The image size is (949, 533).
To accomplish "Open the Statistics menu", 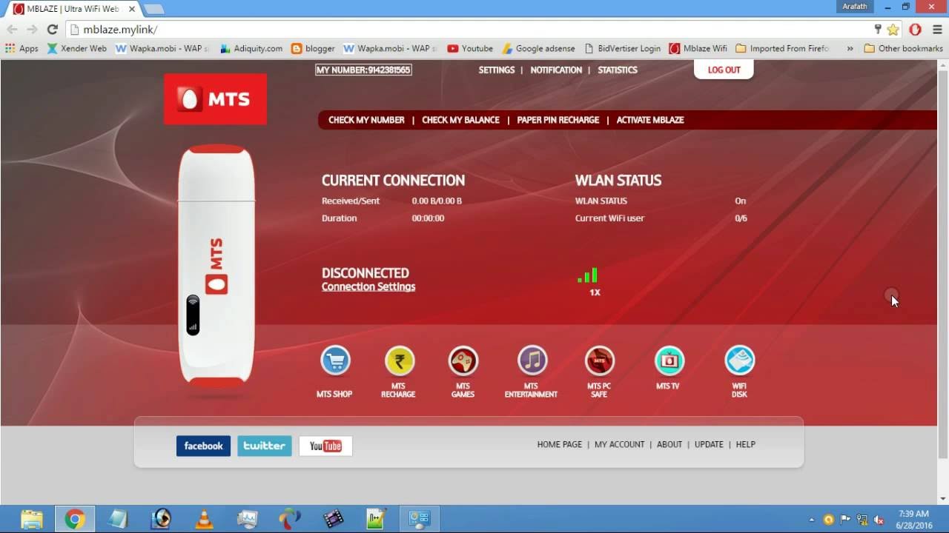I will [618, 70].
